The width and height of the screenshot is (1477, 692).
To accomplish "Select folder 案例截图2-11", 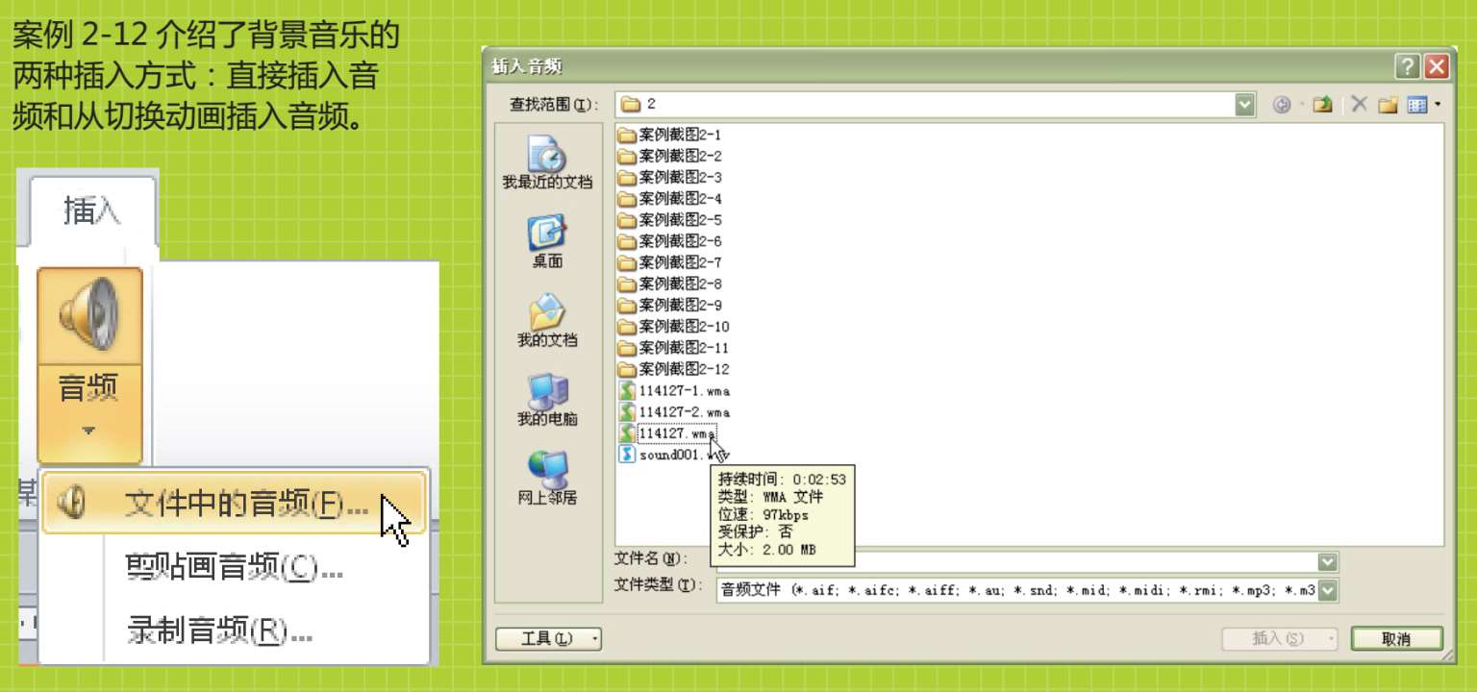I will 673,348.
